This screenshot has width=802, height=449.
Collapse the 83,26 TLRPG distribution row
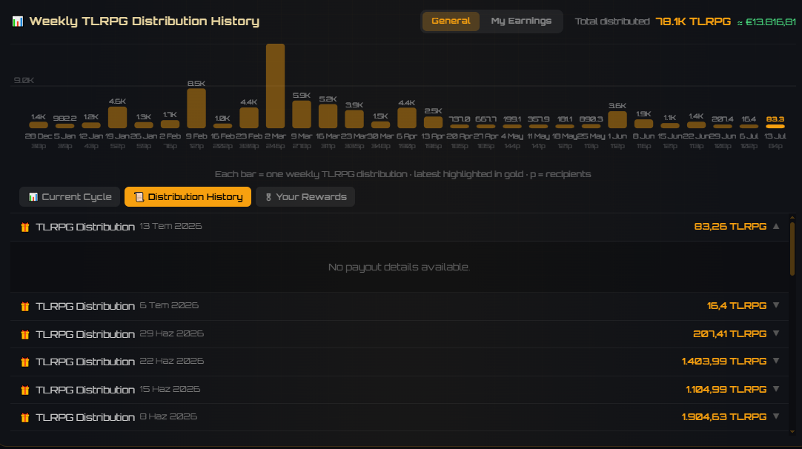(x=776, y=226)
